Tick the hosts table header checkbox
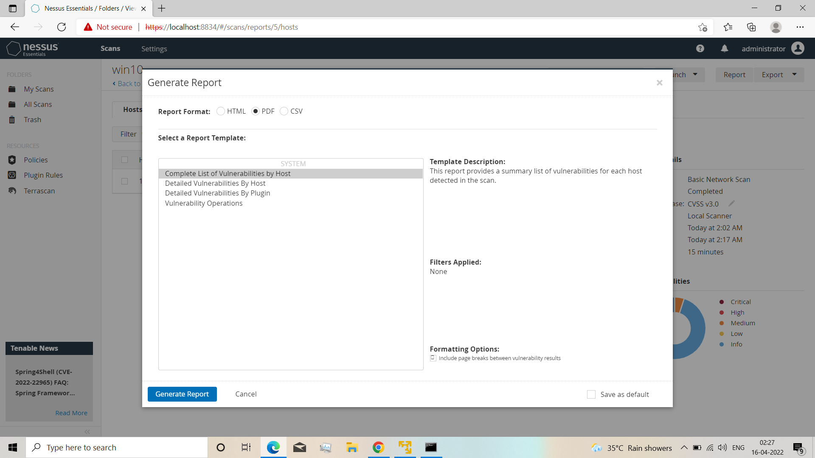This screenshot has height=458, width=815. coord(124,159)
